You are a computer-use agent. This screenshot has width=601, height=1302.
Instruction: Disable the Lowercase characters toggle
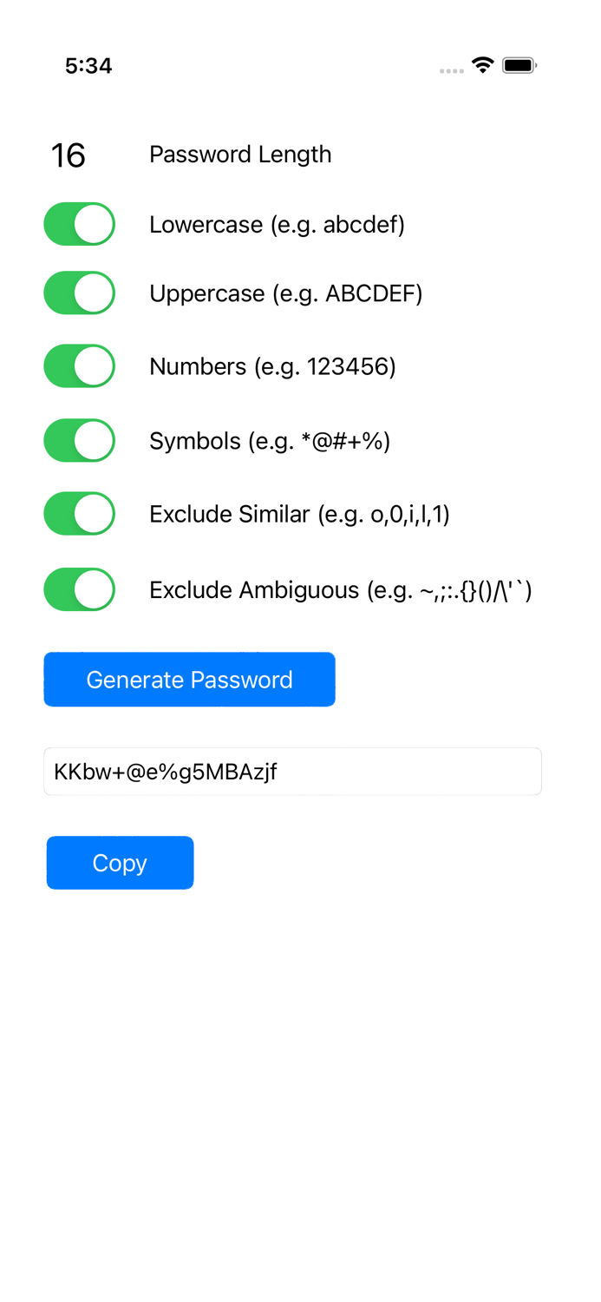point(79,224)
